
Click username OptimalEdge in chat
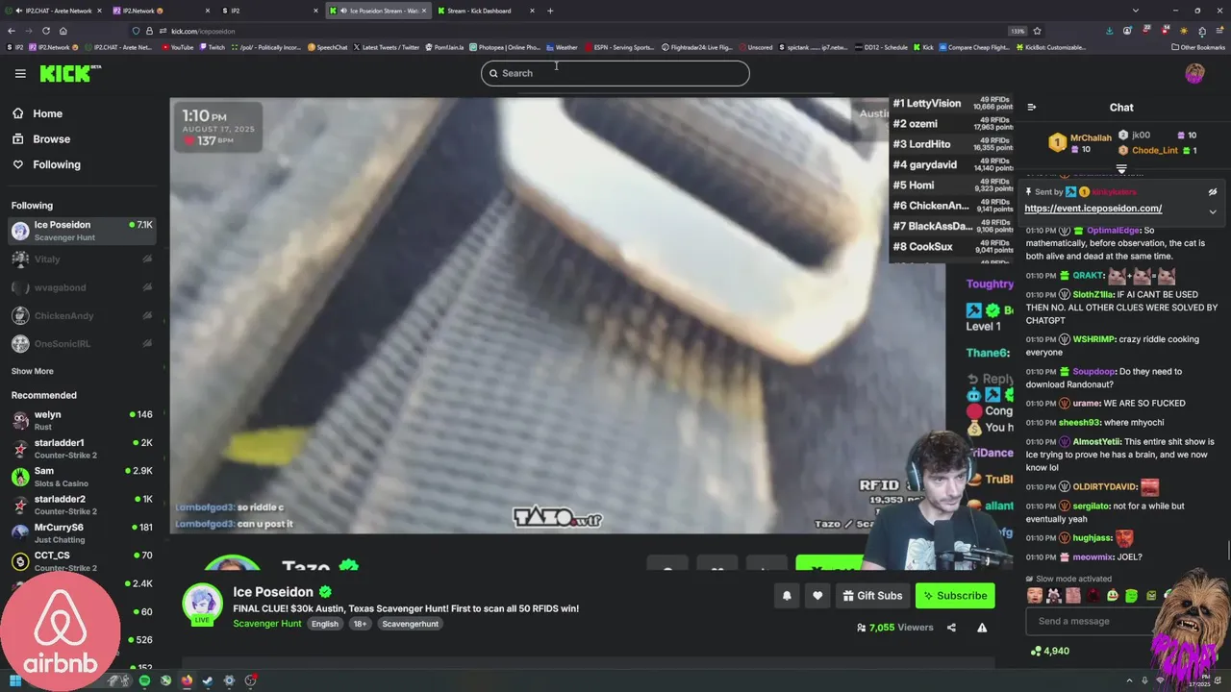[1113, 231]
